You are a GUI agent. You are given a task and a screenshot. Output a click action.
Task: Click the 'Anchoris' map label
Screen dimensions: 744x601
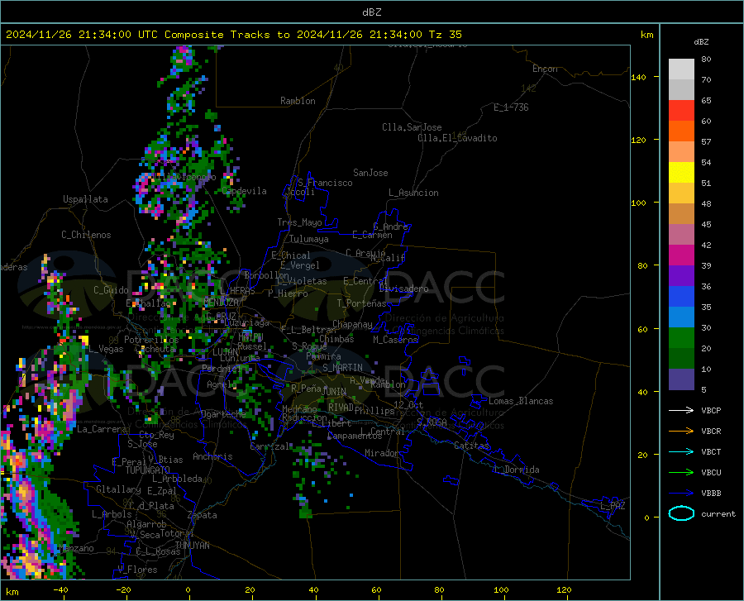pyautogui.click(x=212, y=457)
